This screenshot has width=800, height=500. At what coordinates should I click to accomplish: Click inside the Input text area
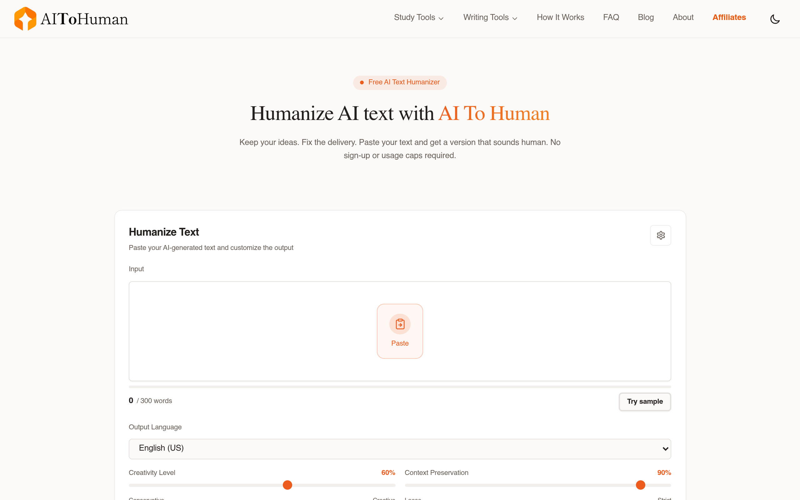400,331
